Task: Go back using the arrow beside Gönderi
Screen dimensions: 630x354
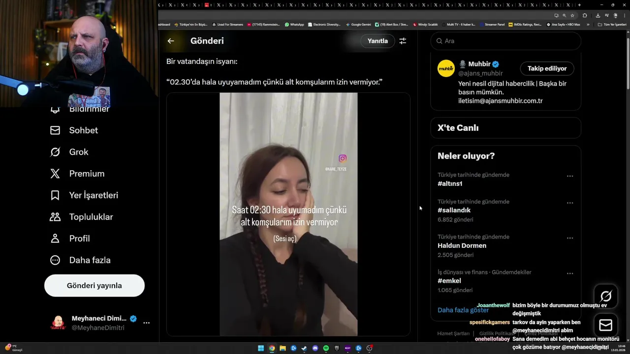Action: pos(171,41)
